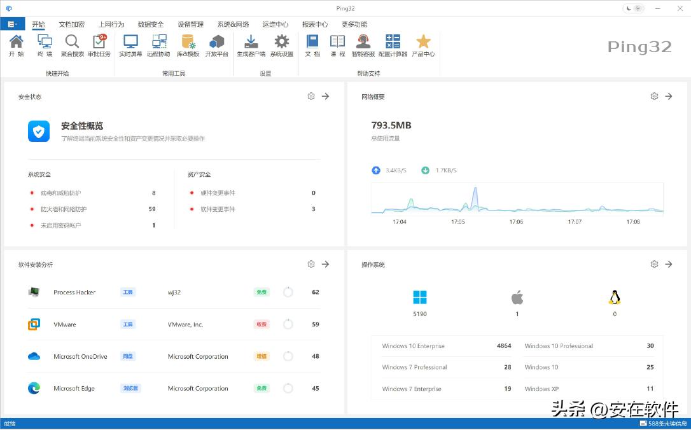This screenshot has width=691, height=430.
Task: Select the Windows logo in 操作系统
Action: click(419, 298)
